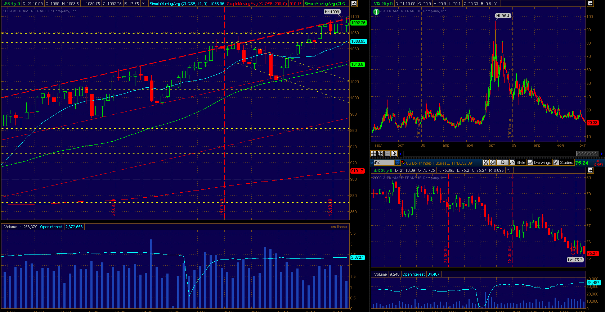Click the Hi: 96.4 label on VIX chart
This screenshot has height=312, width=605.
(503, 16)
